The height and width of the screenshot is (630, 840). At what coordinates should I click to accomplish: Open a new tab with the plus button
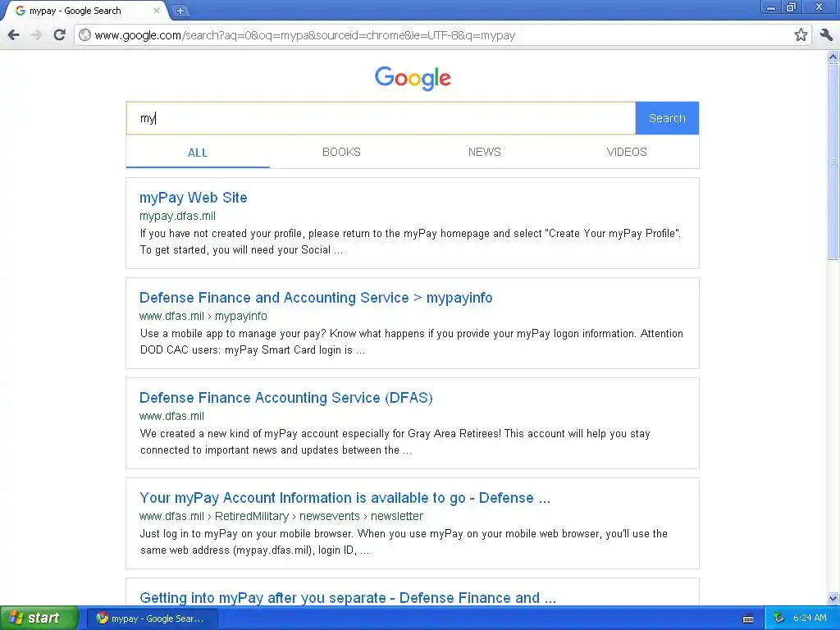point(180,10)
